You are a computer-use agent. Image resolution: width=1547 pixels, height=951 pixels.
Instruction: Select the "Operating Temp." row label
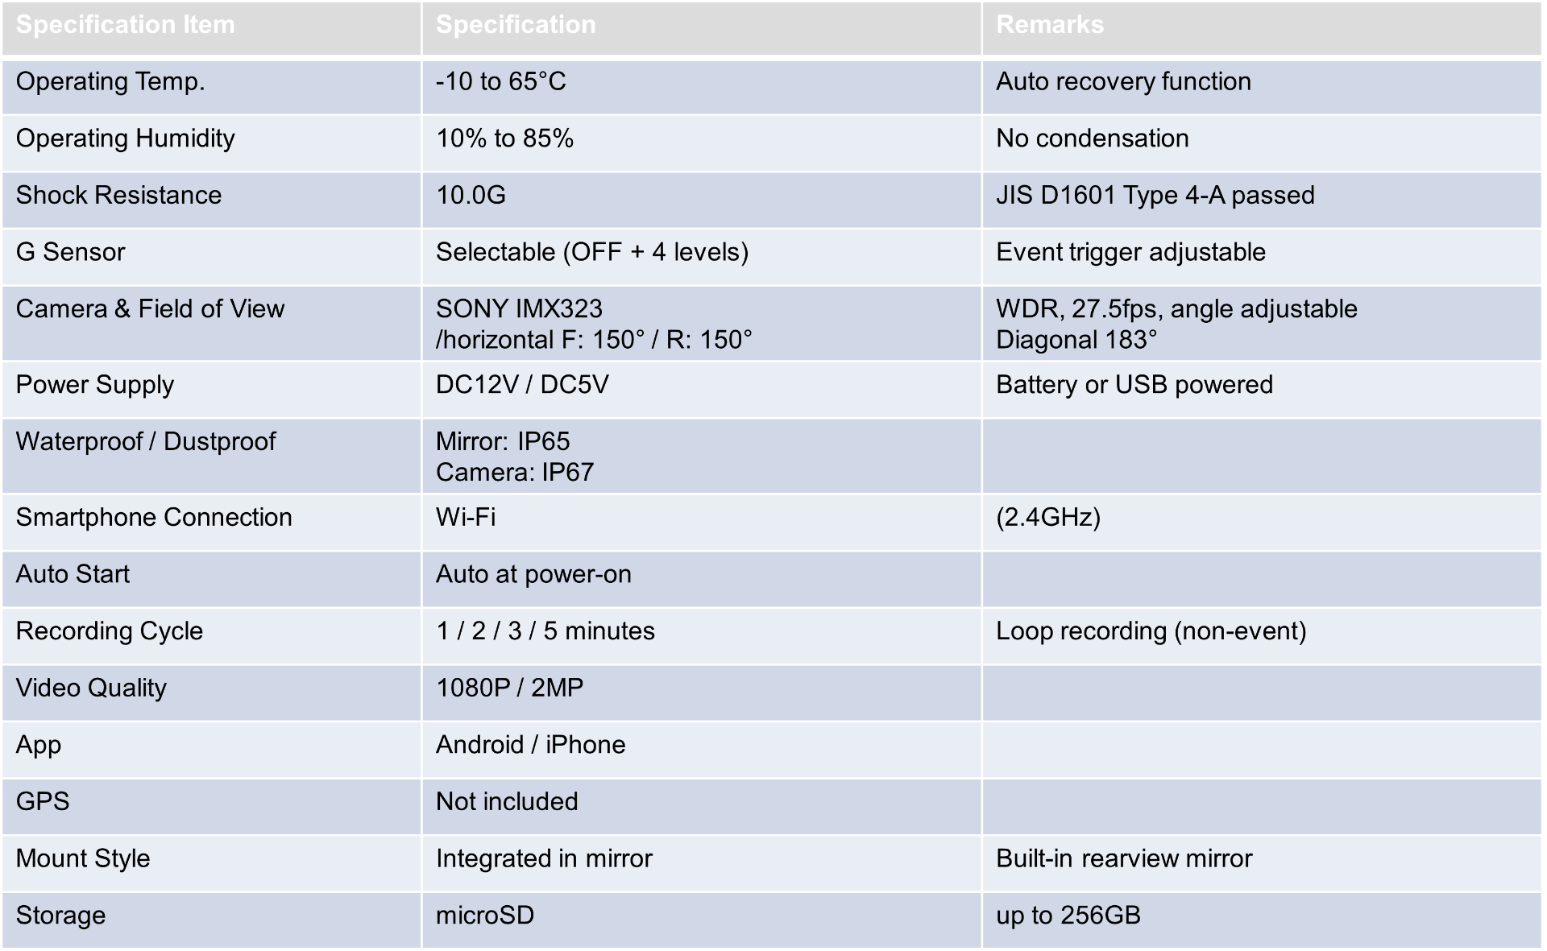(110, 81)
